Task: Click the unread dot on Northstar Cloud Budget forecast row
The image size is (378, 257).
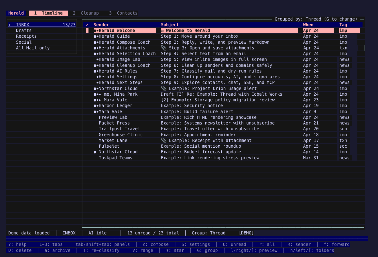Action: click(x=95, y=152)
